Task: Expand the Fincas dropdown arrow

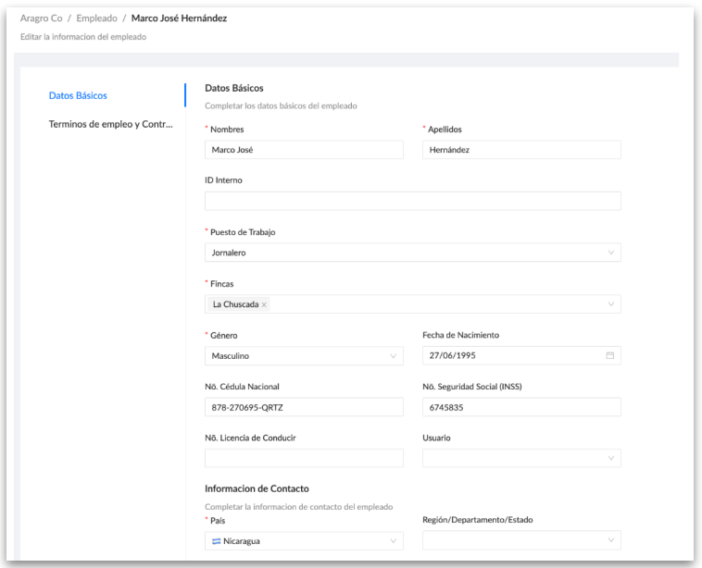Action: click(x=610, y=304)
